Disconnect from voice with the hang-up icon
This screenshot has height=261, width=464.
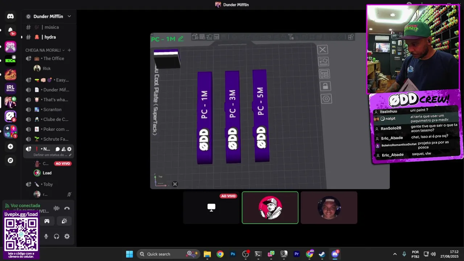67,208
